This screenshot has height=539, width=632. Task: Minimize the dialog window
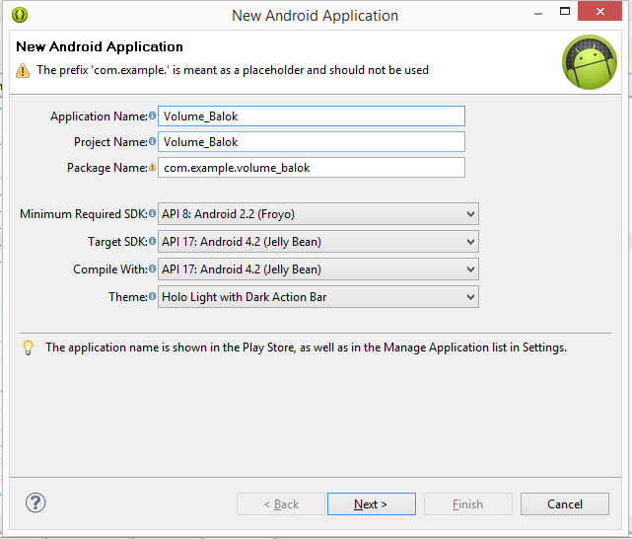(x=538, y=13)
